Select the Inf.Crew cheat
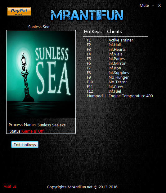 coord(116,87)
